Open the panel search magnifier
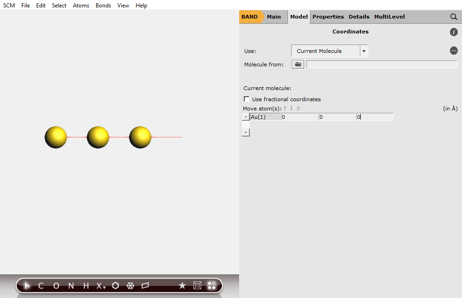The width and height of the screenshot is (462, 298). [x=454, y=17]
